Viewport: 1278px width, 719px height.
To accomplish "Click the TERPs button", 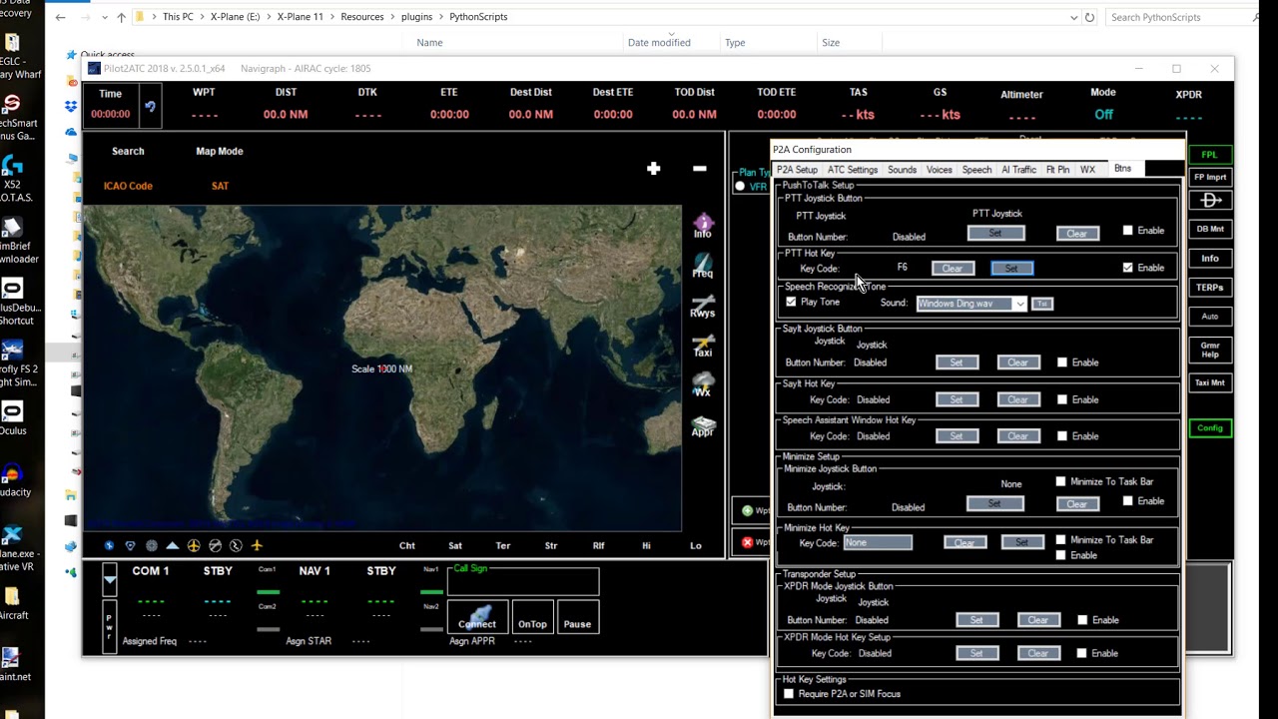I will [x=1210, y=288].
